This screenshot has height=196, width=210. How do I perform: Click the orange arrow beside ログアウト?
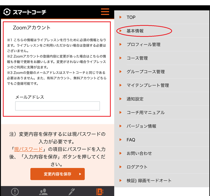point(120,167)
